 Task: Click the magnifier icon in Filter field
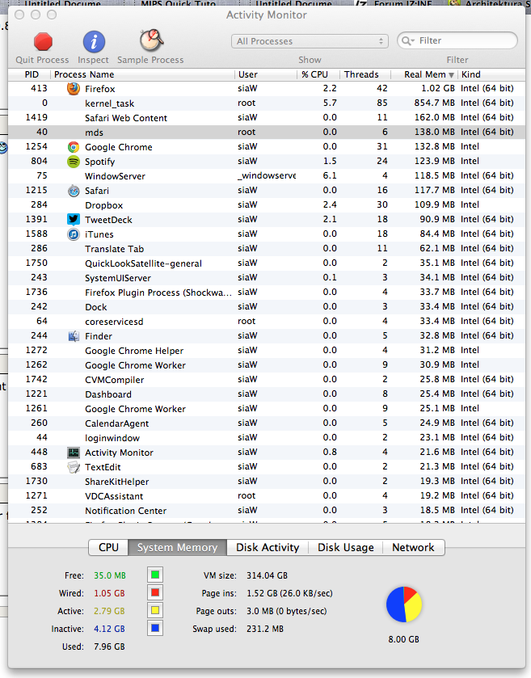pos(407,40)
